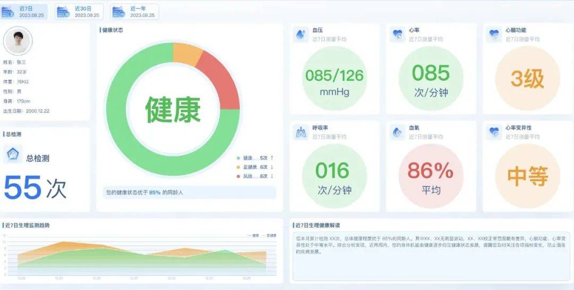Click the 近7日生理健康解读 section title

(318, 225)
